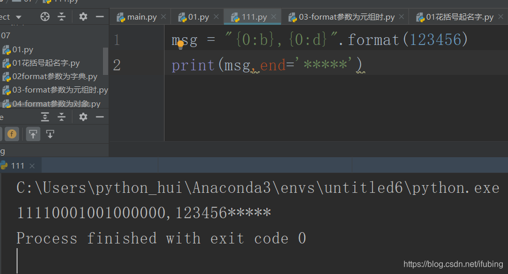Click the locate/select opened file target icon
This screenshot has width=508, height=274.
45,17
